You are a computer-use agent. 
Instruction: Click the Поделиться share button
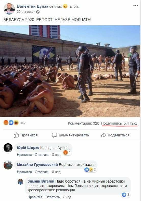point(115,135)
